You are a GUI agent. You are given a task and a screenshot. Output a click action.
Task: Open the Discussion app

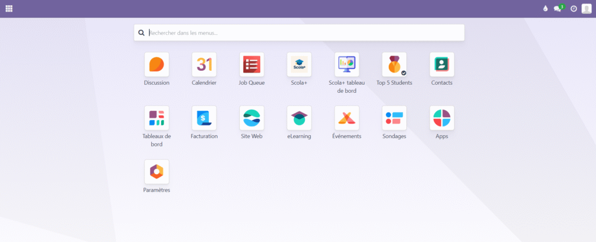click(x=157, y=64)
